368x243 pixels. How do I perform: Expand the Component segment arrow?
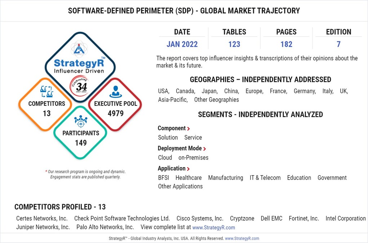click(x=189, y=129)
